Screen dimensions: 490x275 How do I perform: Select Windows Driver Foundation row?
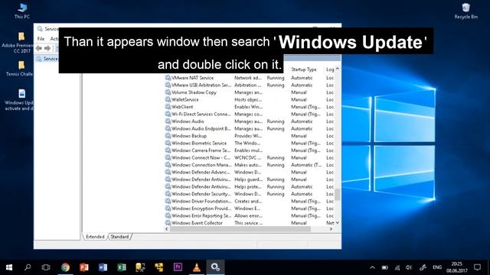(x=250, y=201)
